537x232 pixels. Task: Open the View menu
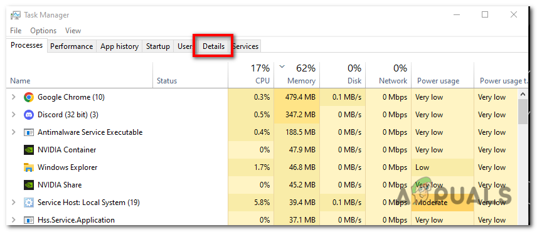pos(73,31)
